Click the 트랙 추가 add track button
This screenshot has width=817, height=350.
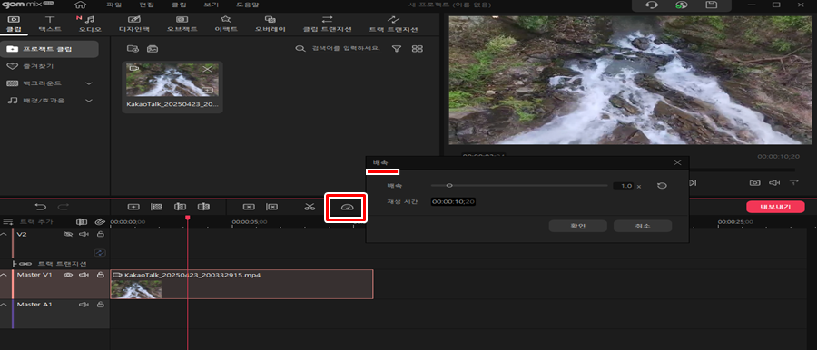tap(28, 222)
